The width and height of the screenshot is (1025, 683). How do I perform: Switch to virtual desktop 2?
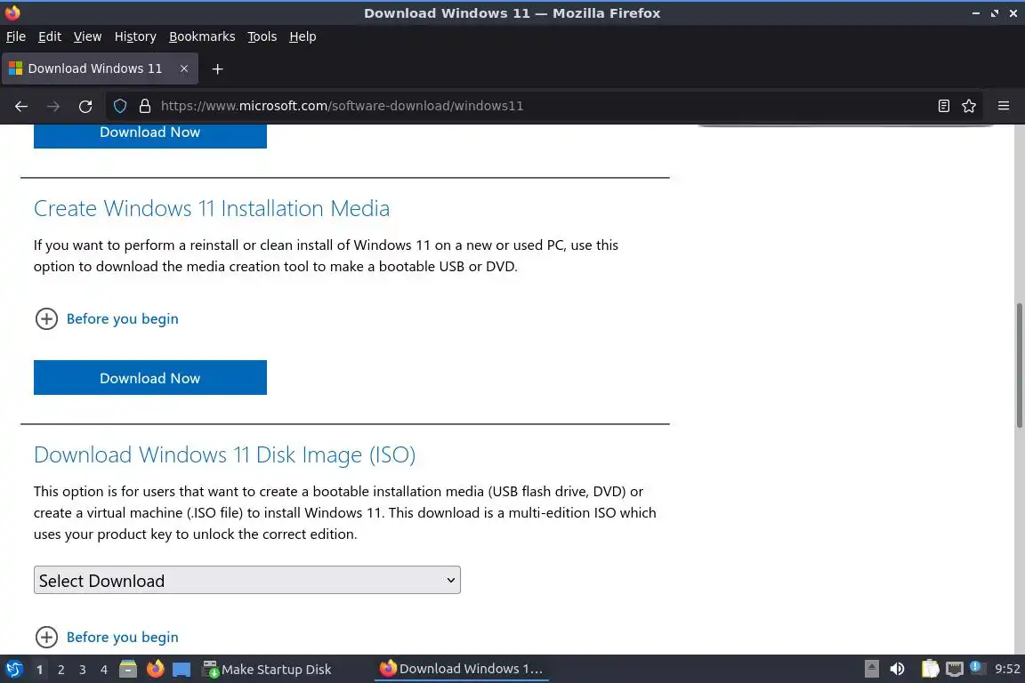tap(61, 670)
